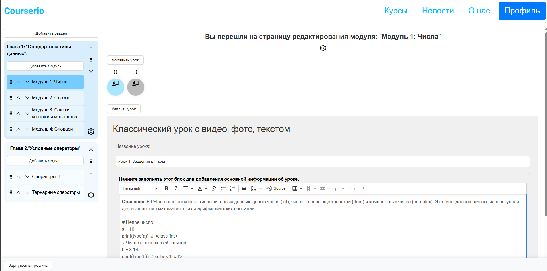Expand chapter 'Условные операторы' section
The height and width of the screenshot is (271, 547).
click(x=91, y=173)
